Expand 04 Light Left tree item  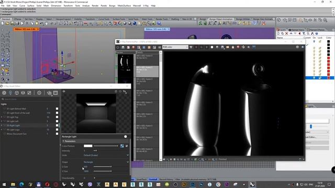pos(2,121)
